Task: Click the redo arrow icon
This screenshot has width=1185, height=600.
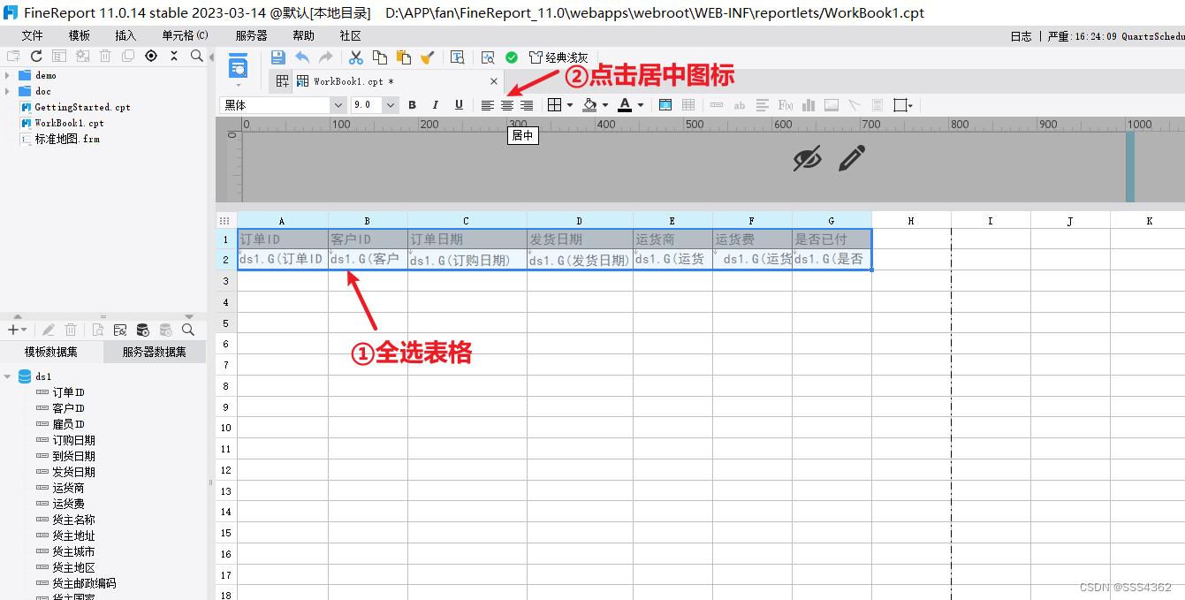Action: tap(326, 57)
